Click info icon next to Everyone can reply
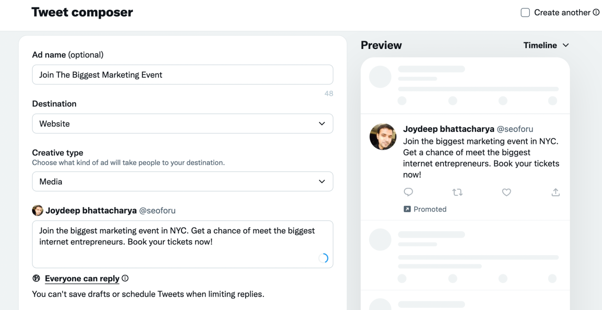The height and width of the screenshot is (310, 602). (x=125, y=278)
